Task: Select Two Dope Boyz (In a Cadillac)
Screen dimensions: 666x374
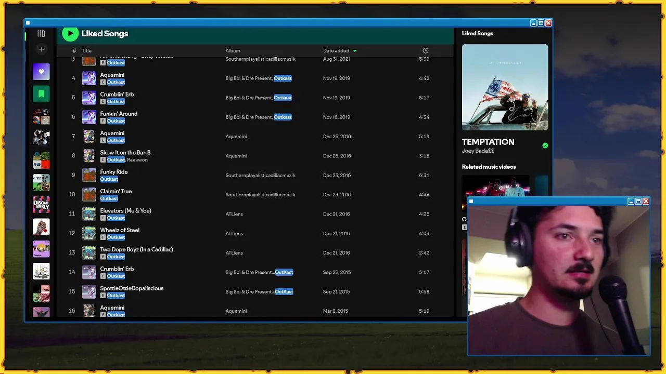Action: (136, 249)
